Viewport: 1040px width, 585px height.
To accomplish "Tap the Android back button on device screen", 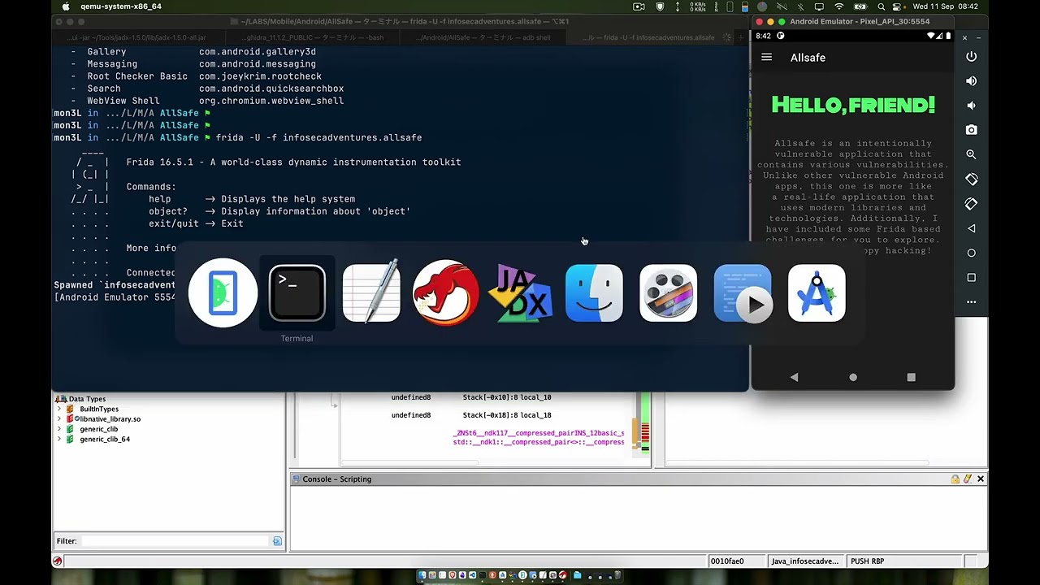I will click(x=795, y=377).
